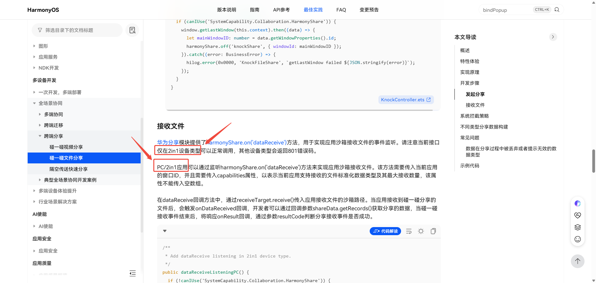Viewport: 596px width, 283px height.
Task: Jump to 概述 in outline
Action: coord(465,50)
